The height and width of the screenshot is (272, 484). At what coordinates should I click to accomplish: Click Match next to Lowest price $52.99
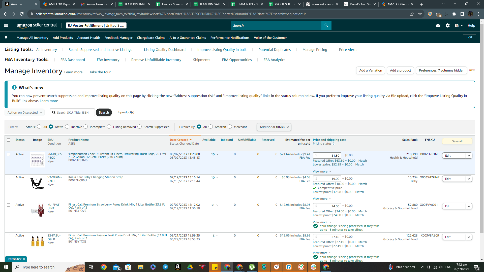359,164
